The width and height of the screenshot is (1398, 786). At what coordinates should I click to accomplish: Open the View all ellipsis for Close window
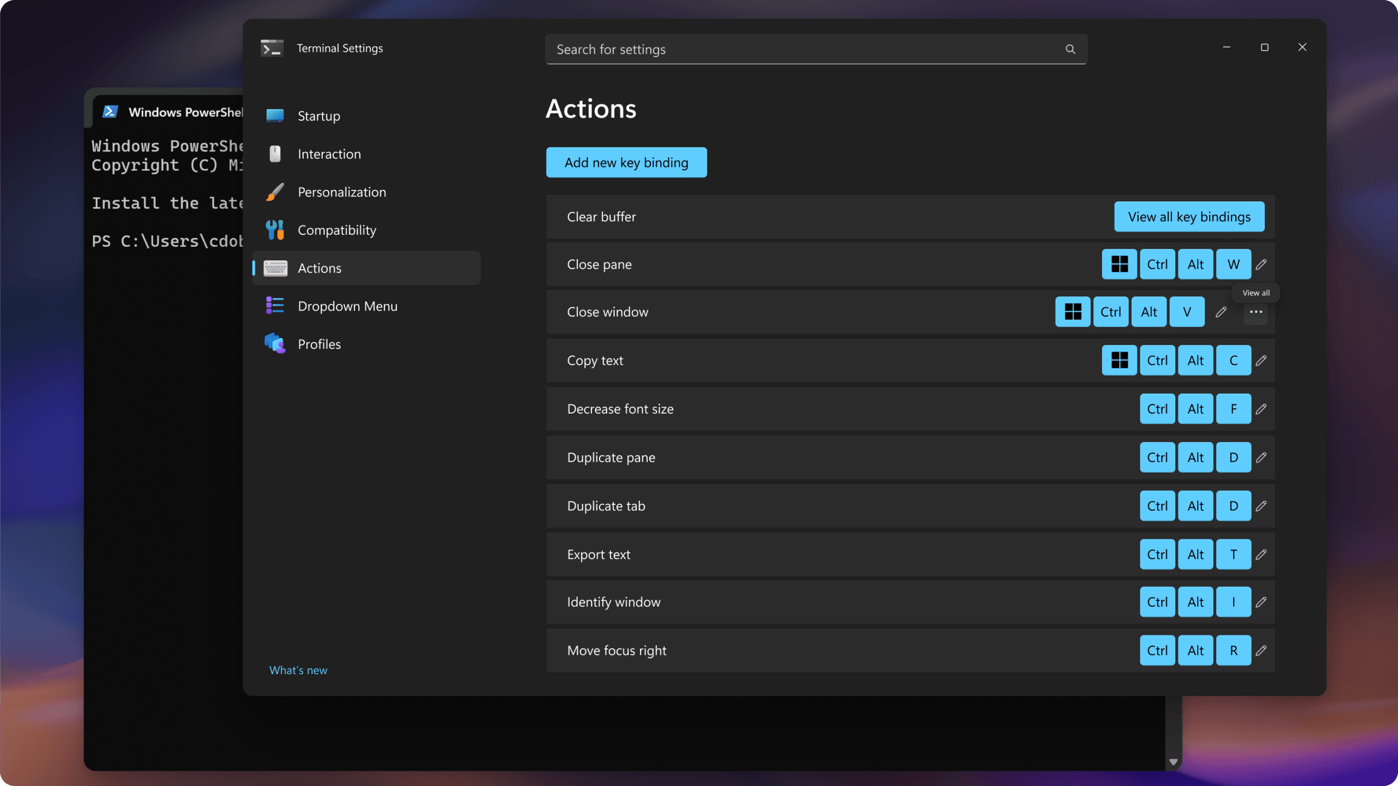[1255, 312]
